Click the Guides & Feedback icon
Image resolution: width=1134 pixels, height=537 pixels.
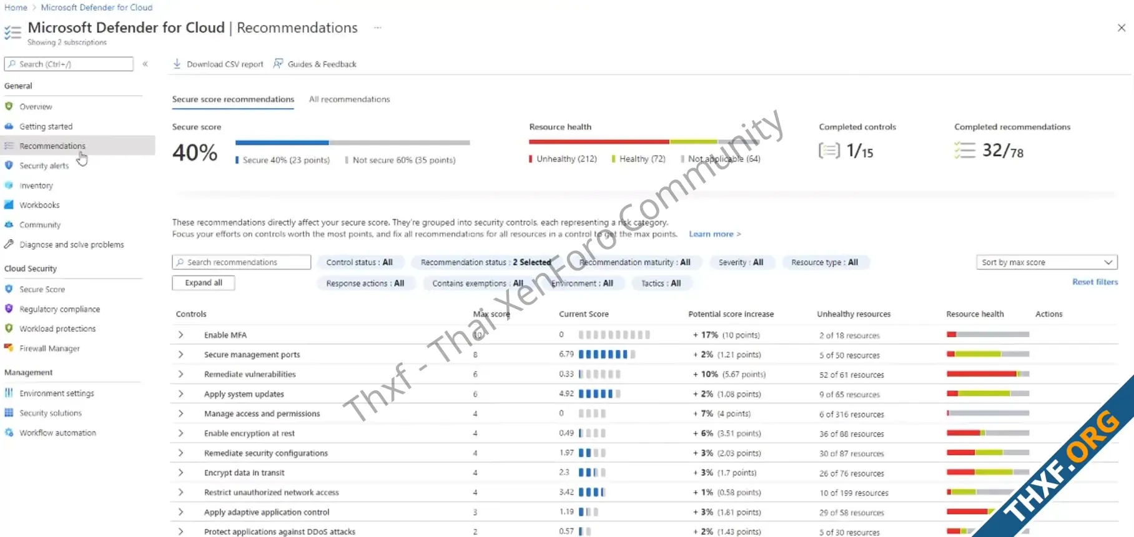(278, 64)
